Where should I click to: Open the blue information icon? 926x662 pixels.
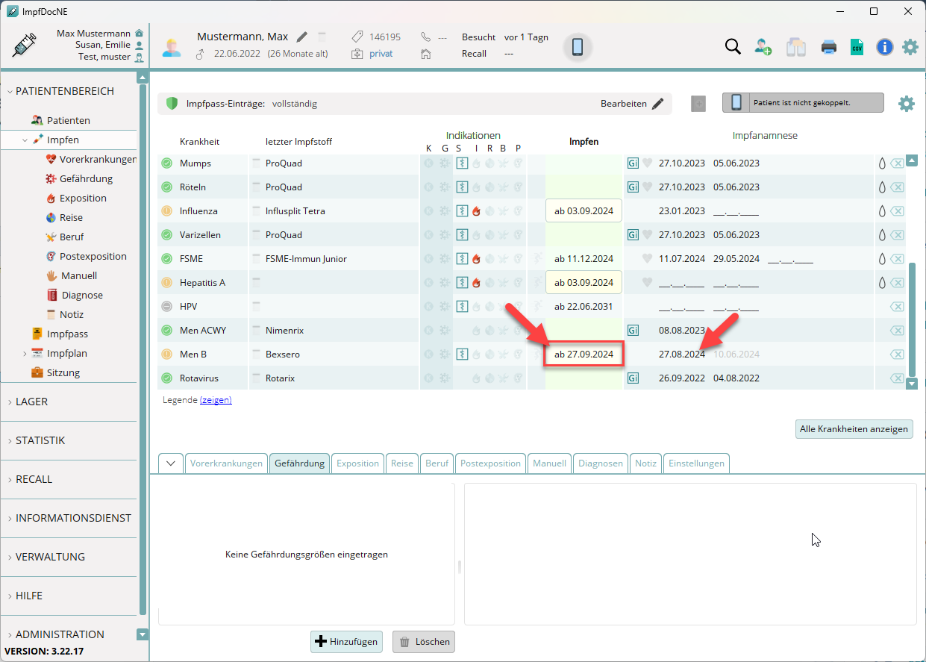coord(884,47)
